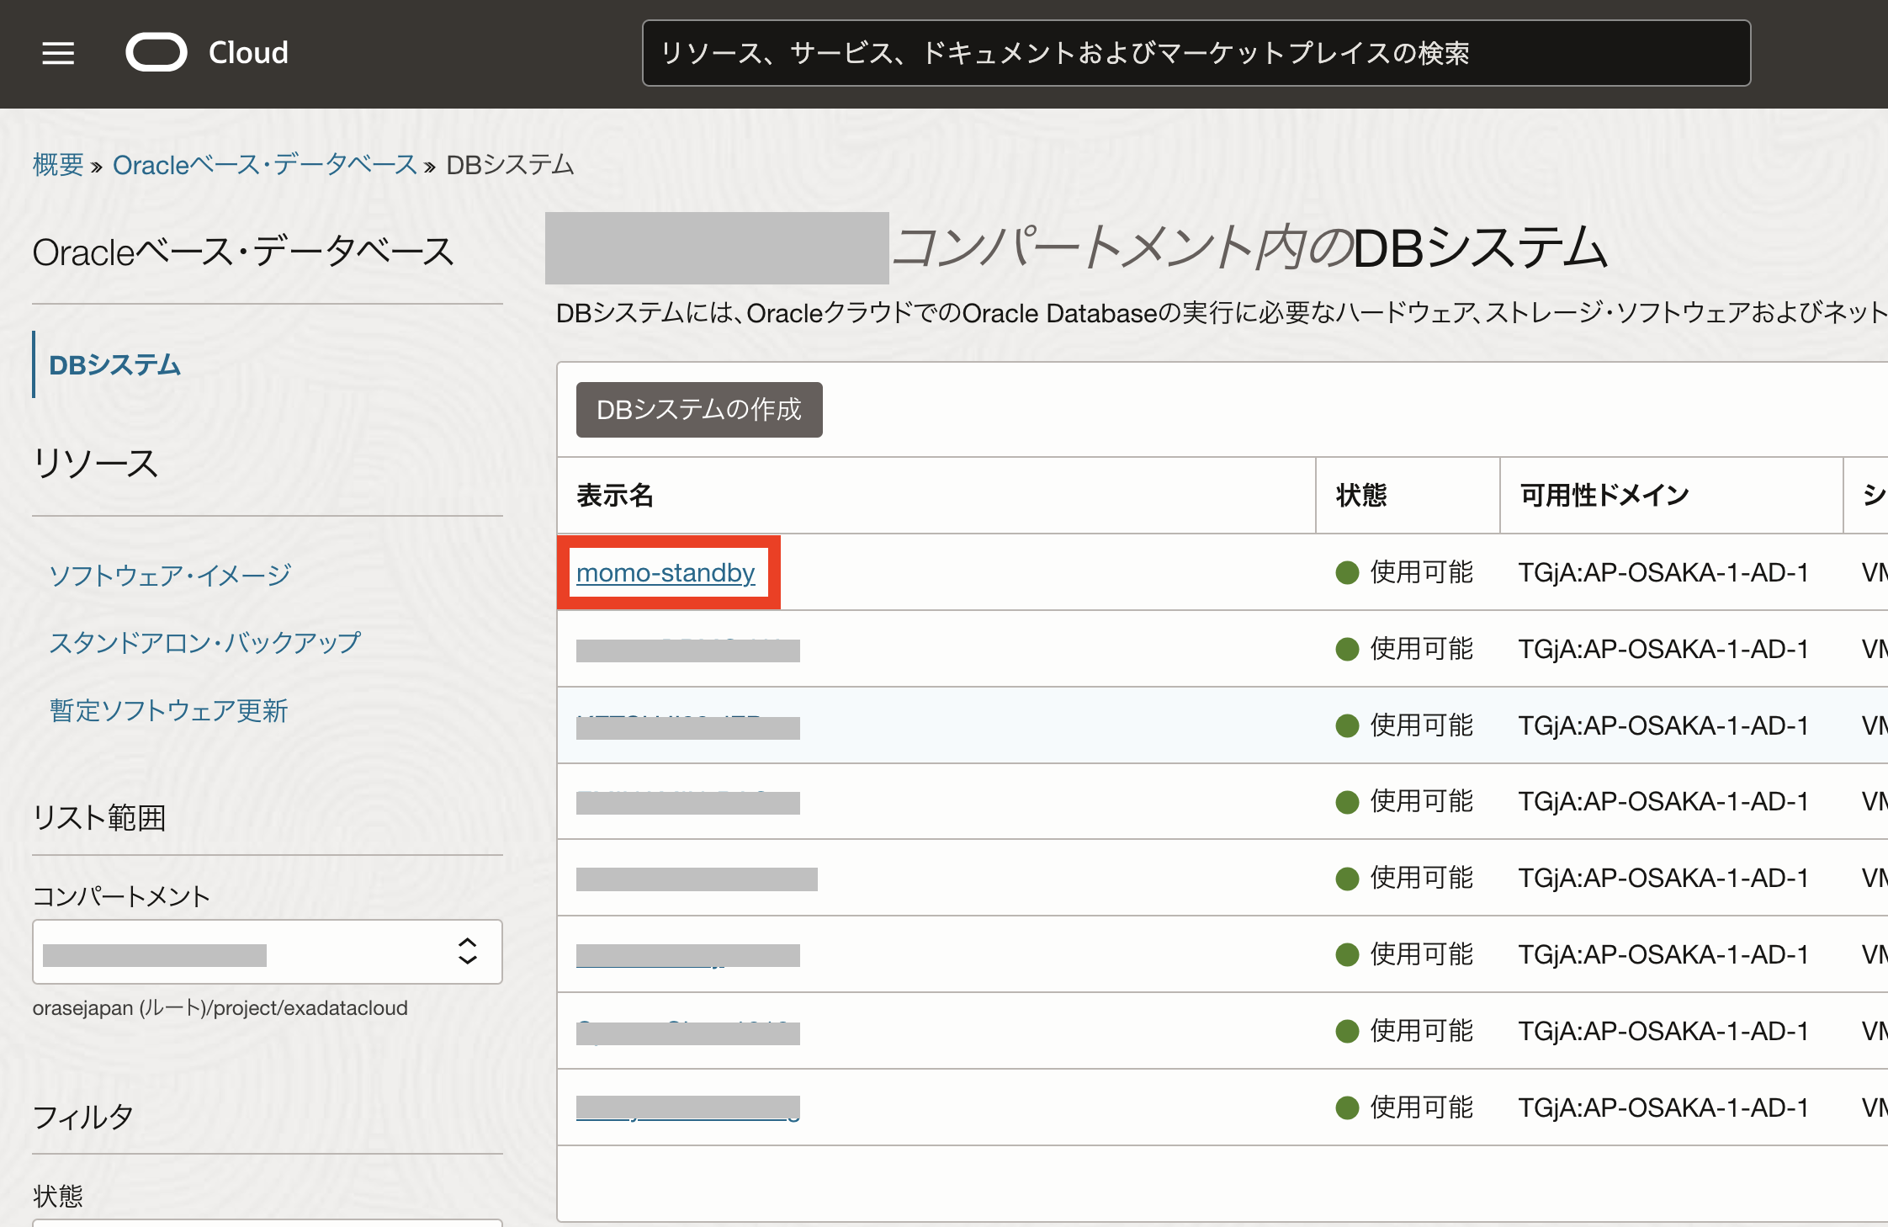1888x1227 pixels.
Task: Click the Oracle Cloud logo icon
Action: 156,52
